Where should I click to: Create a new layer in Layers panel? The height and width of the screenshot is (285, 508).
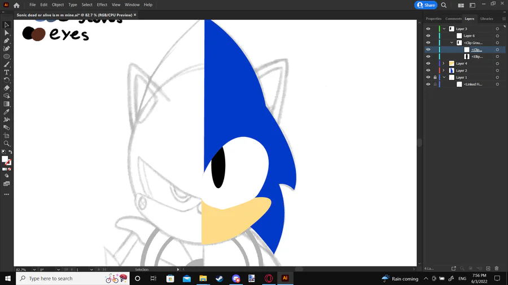(x=488, y=269)
